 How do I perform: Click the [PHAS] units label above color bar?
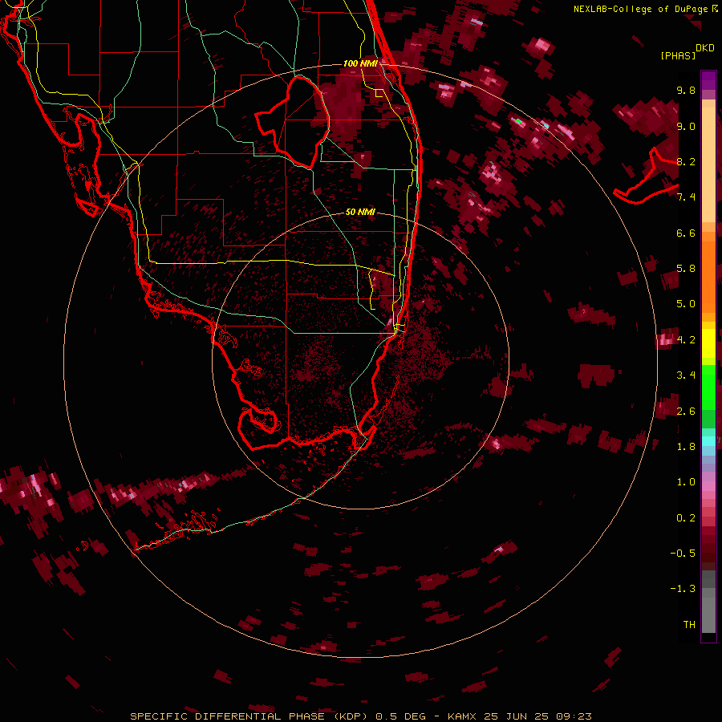[x=678, y=55]
